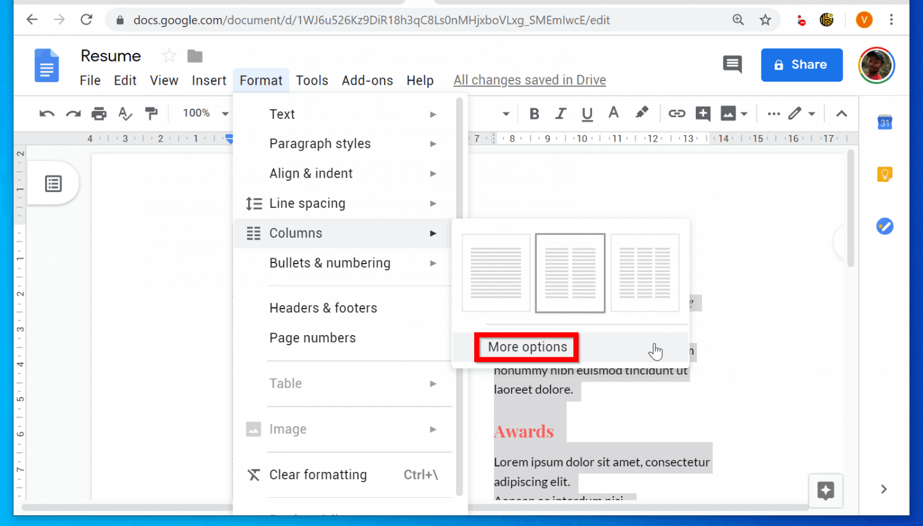This screenshot has height=526, width=923.
Task: Apply Underline formatting
Action: pyautogui.click(x=587, y=113)
